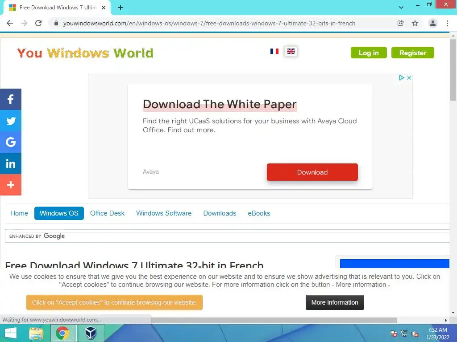
Task: Click the address bar URL
Action: [x=209, y=23]
